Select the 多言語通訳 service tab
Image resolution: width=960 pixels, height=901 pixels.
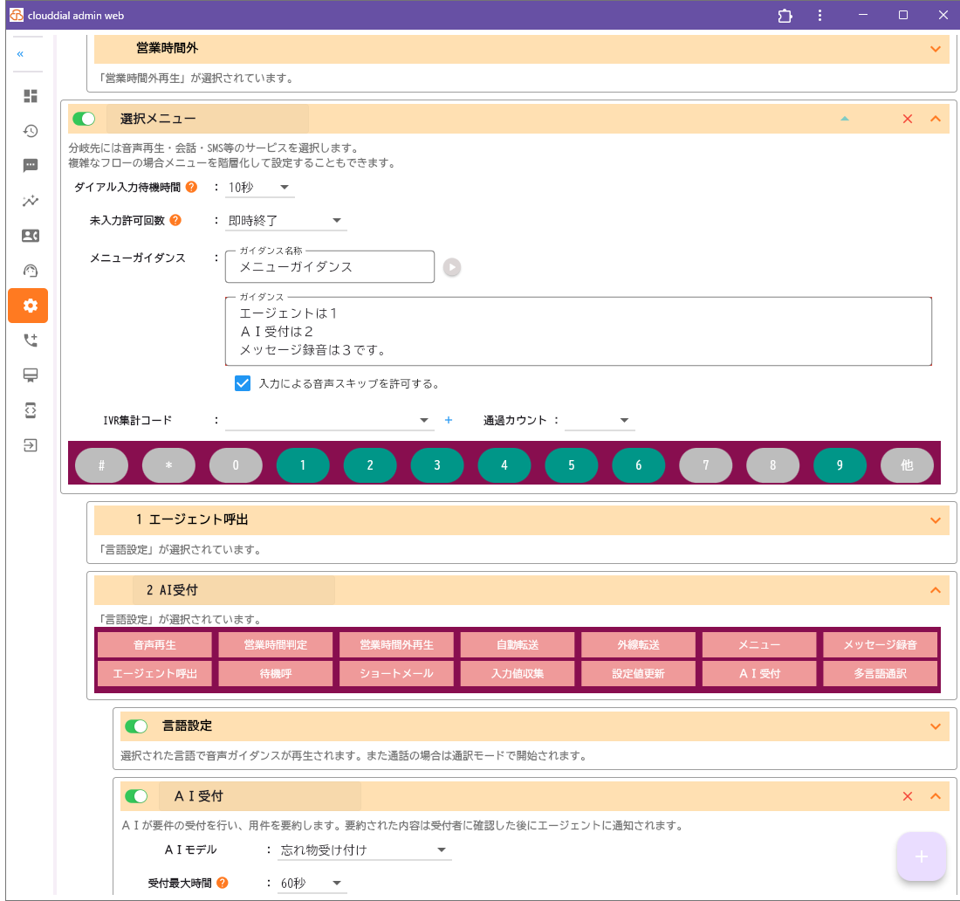pos(880,673)
